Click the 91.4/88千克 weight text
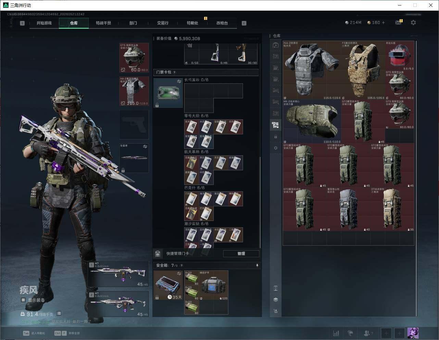This screenshot has height=340, width=439. (40, 314)
